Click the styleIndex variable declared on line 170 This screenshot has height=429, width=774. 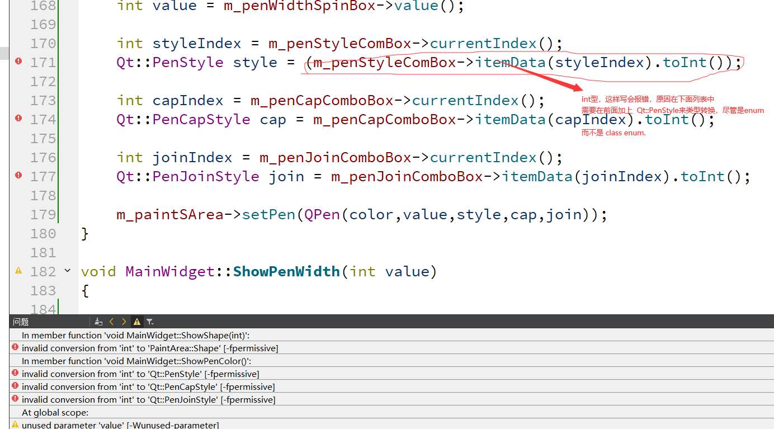197,43
